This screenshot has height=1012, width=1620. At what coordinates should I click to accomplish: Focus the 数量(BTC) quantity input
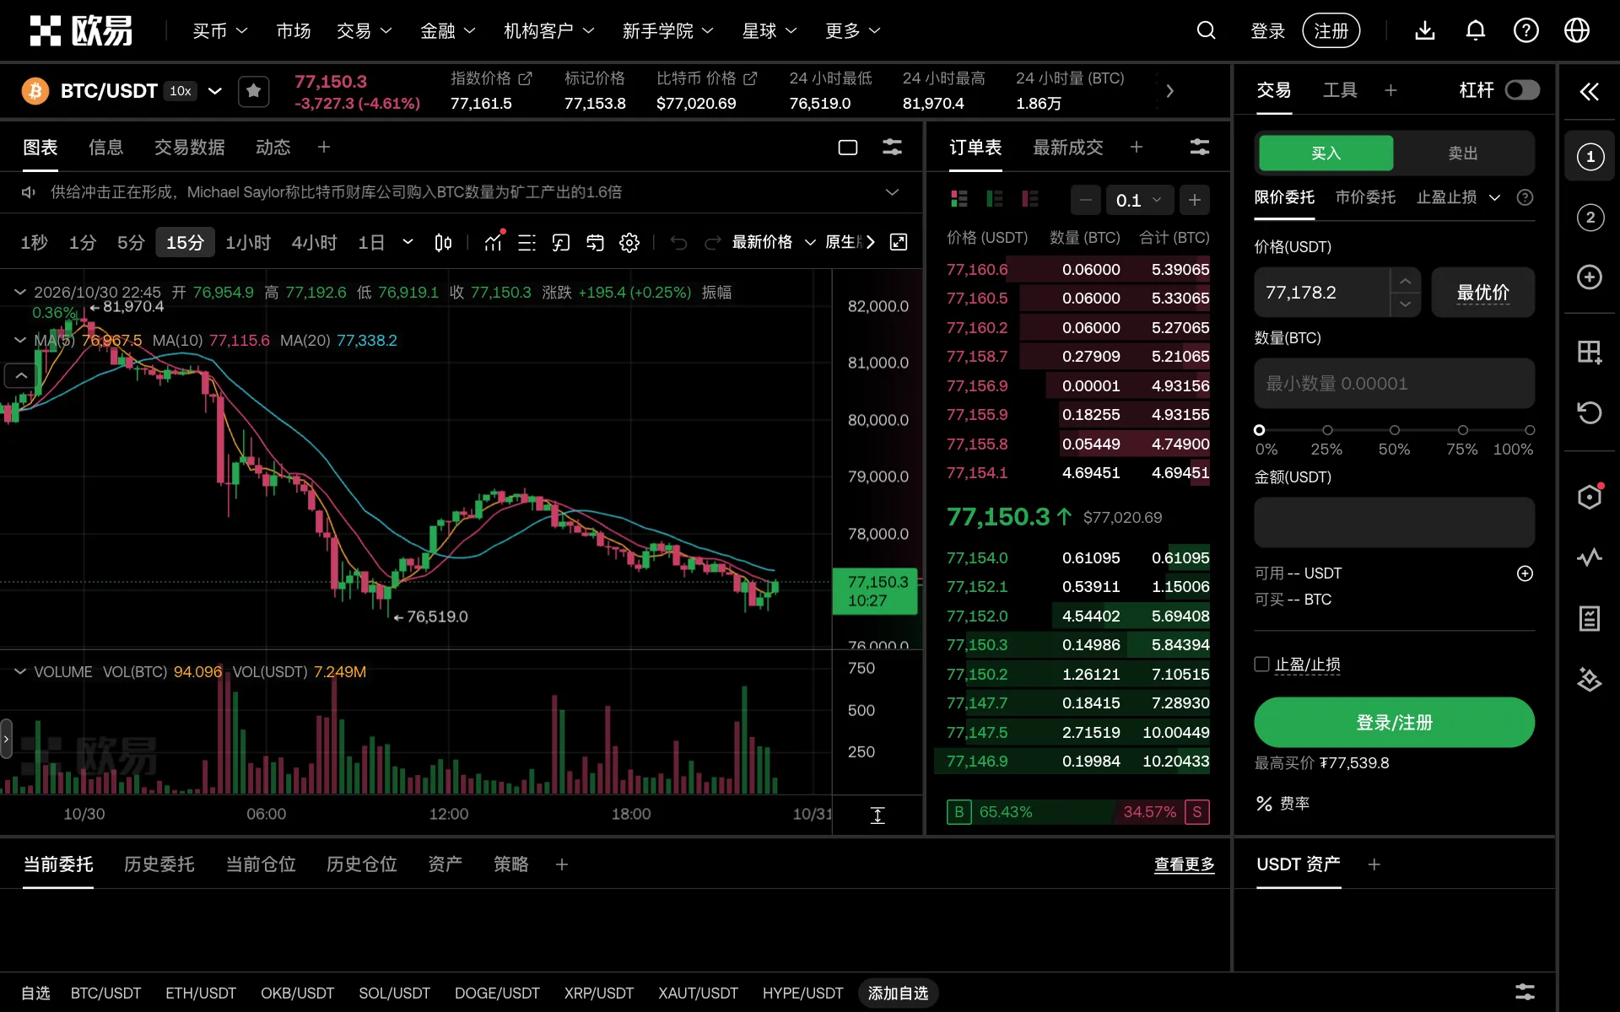[x=1394, y=384]
